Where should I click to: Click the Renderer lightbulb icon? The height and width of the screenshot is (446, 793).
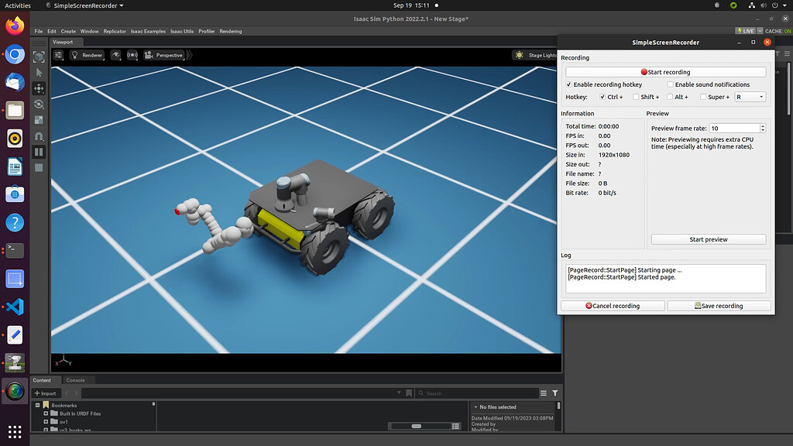75,55
